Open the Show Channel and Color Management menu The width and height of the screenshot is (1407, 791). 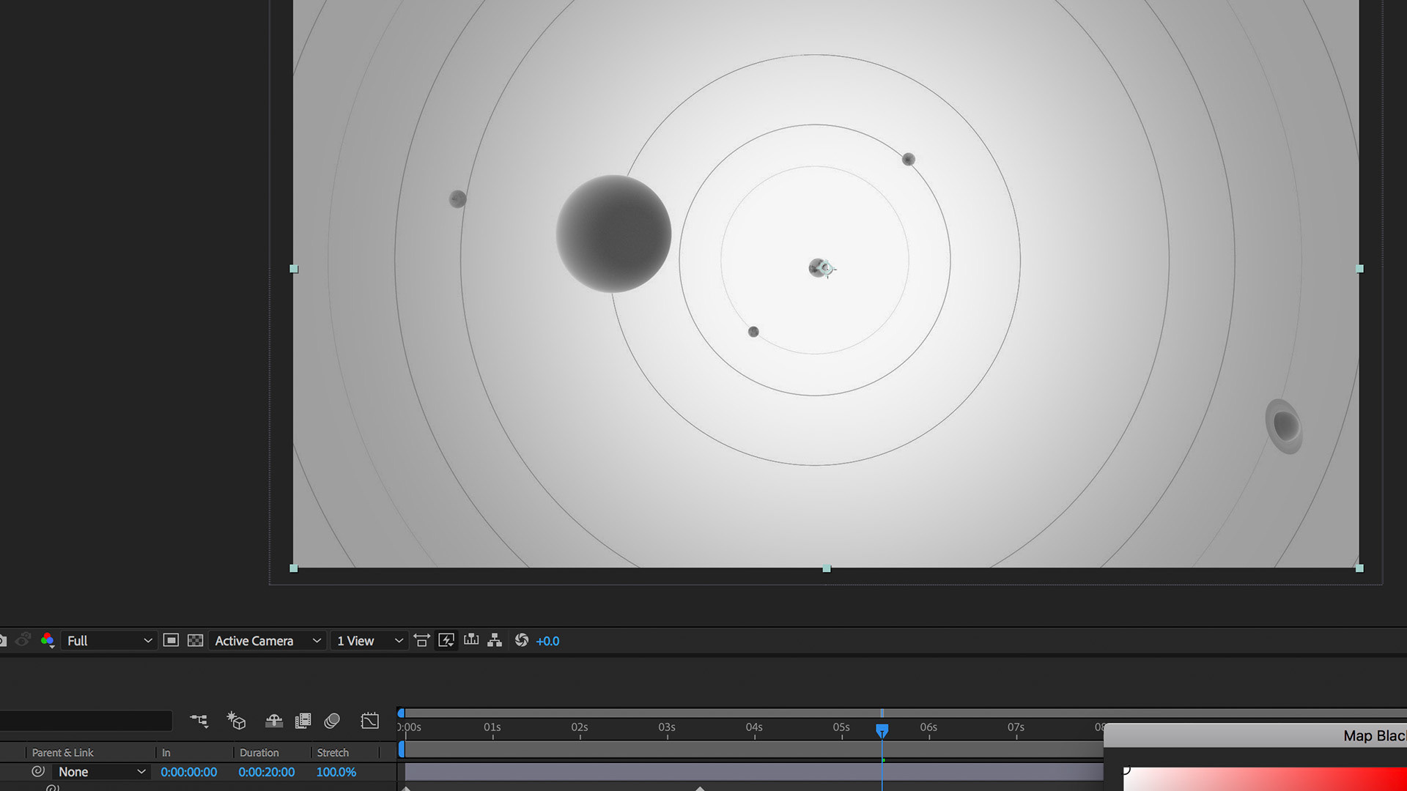(48, 640)
